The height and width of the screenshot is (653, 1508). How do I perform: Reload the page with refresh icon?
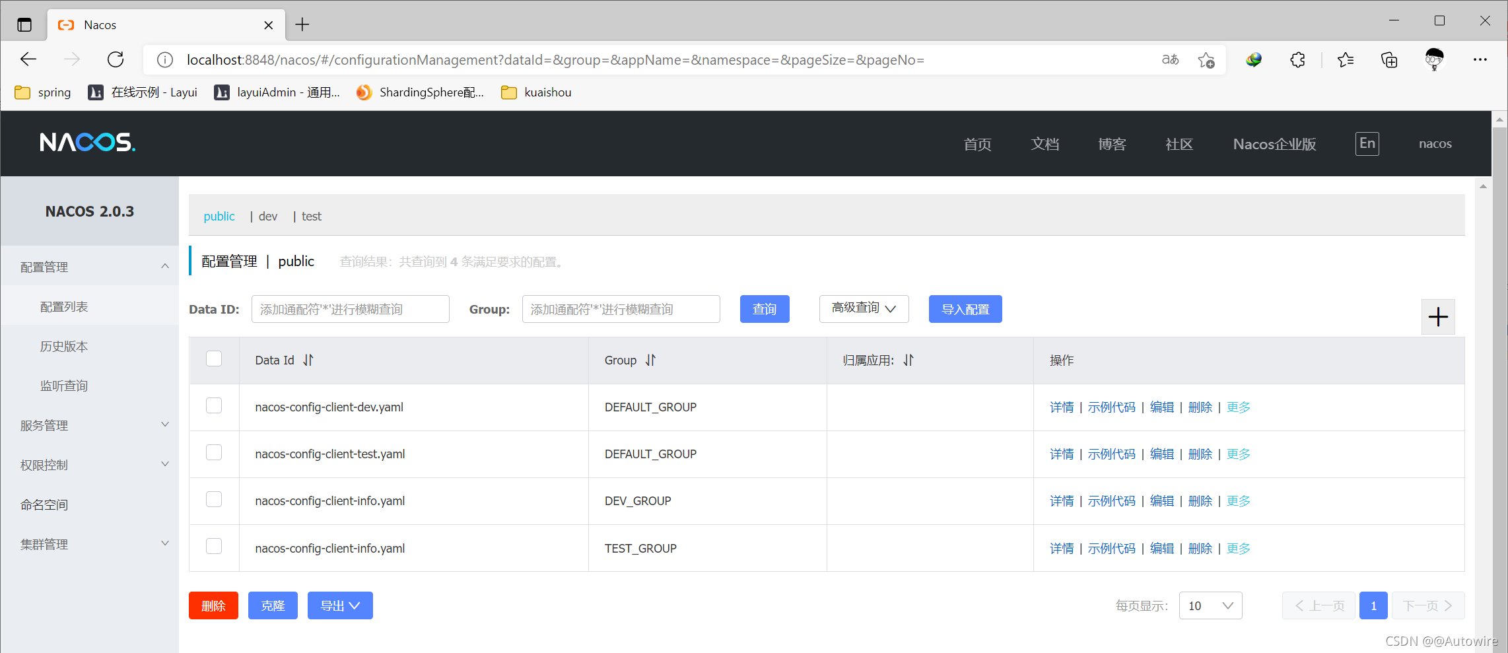pyautogui.click(x=116, y=59)
